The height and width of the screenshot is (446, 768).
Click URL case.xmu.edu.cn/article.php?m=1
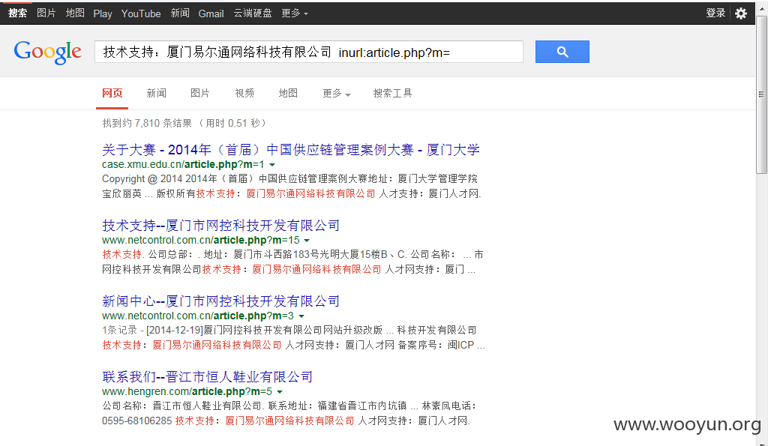click(x=183, y=164)
